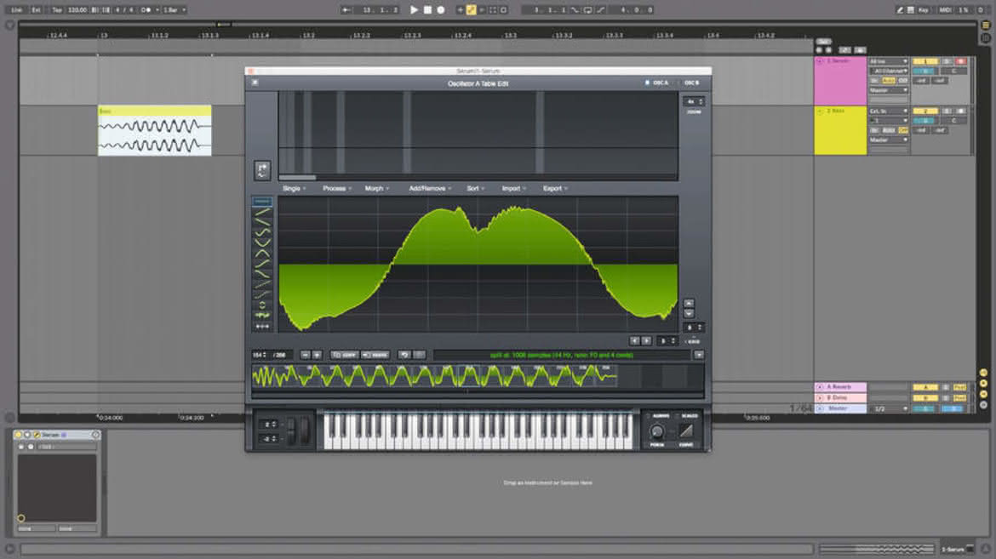Open the quantization menu showing 1 Bar
The image size is (996, 559).
point(175,9)
